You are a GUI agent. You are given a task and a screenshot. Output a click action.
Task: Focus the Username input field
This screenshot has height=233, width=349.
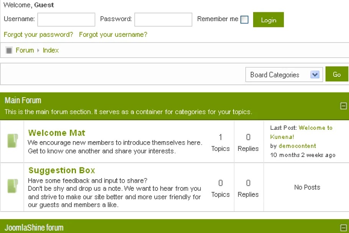[x=66, y=20]
